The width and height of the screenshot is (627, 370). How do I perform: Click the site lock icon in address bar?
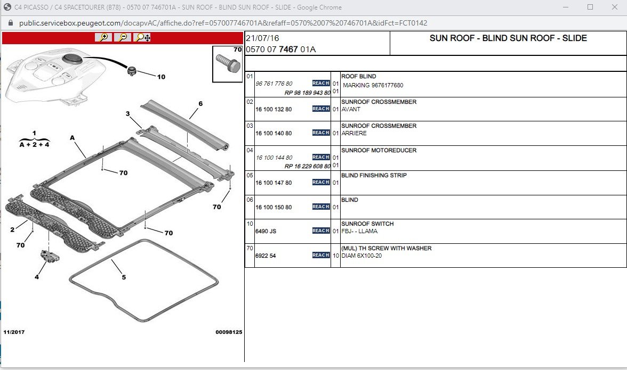coord(11,23)
